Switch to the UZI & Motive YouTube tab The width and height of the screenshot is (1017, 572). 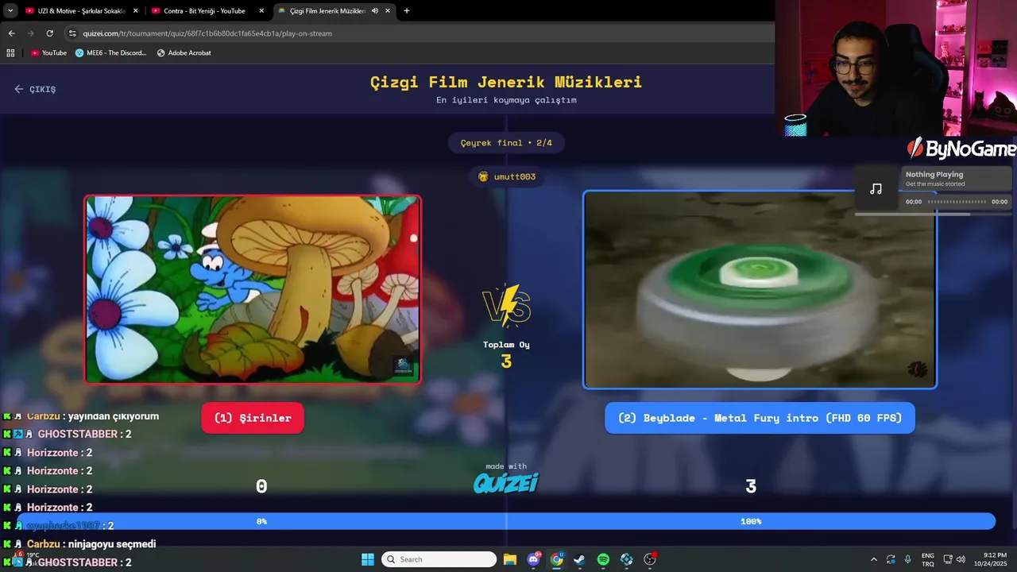coord(80,11)
